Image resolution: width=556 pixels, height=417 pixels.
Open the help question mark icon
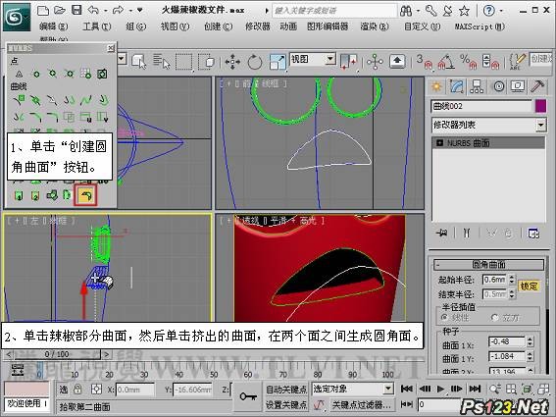tap(488, 11)
